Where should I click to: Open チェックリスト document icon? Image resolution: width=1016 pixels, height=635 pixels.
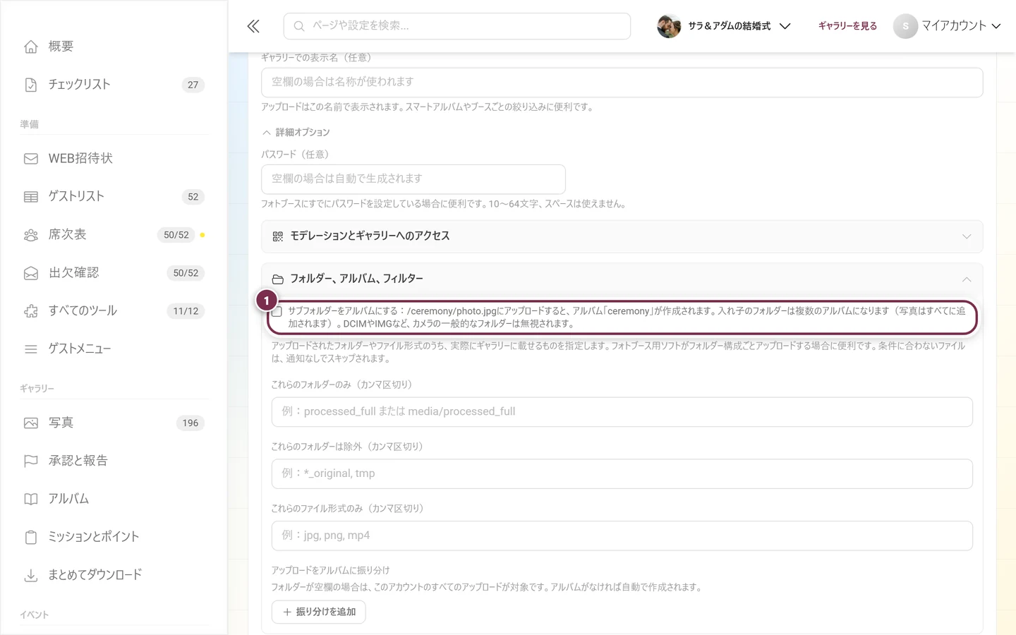tap(31, 85)
